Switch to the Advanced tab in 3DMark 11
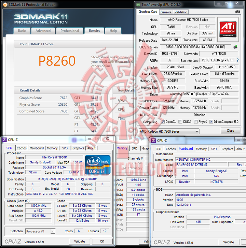Image resolution: width=246 pixels, height=248 pixels. tap(43, 31)
